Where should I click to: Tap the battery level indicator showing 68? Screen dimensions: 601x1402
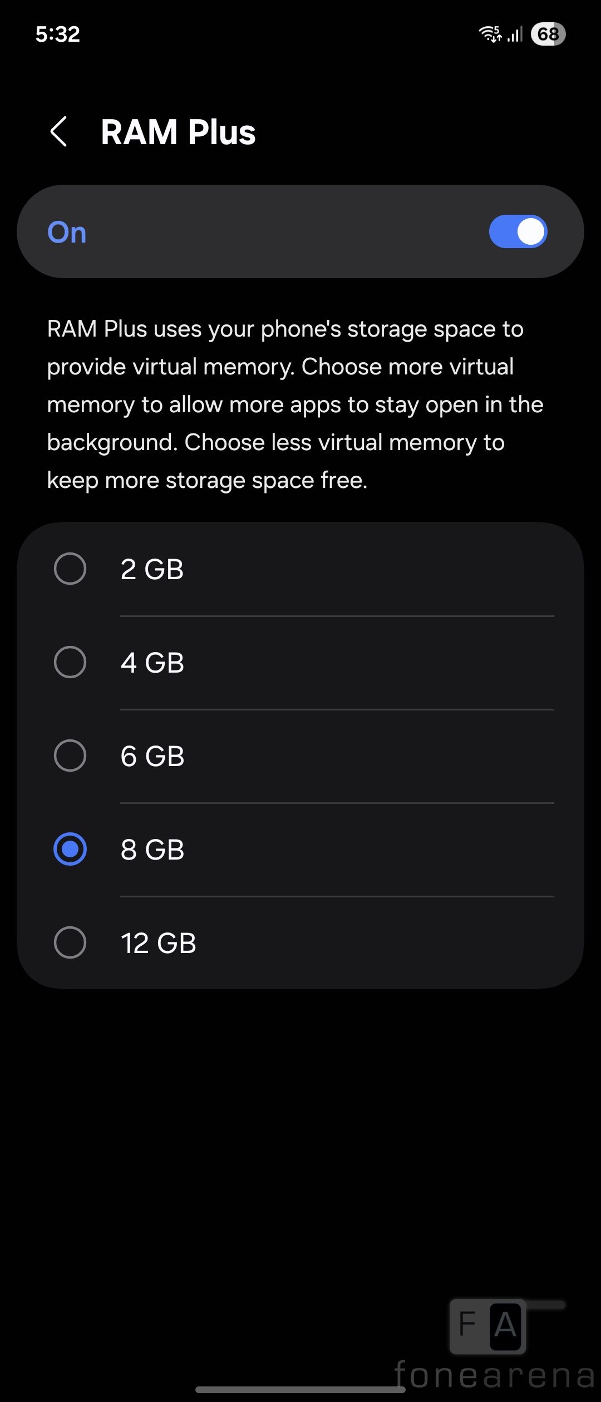[x=548, y=34]
